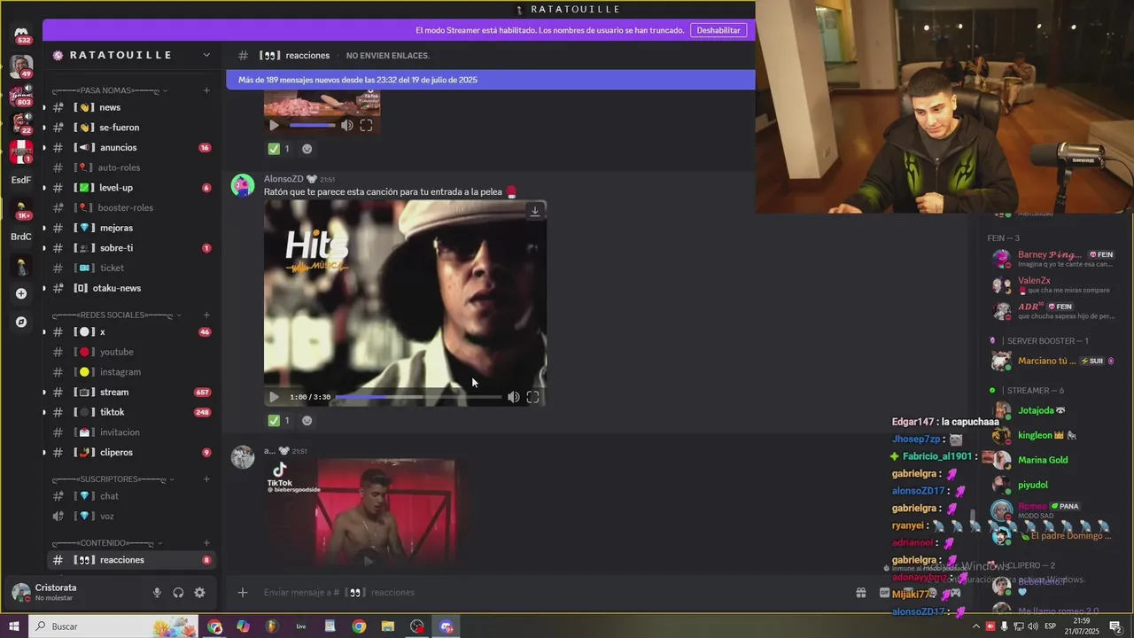Open member Jotajoda in list

(1051, 411)
